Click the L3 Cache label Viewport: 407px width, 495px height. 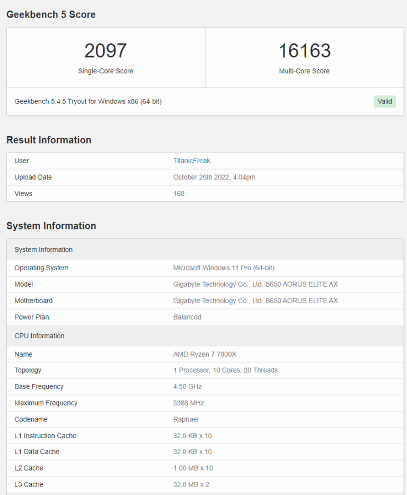coord(29,484)
